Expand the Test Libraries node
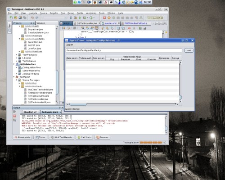 click(17, 61)
